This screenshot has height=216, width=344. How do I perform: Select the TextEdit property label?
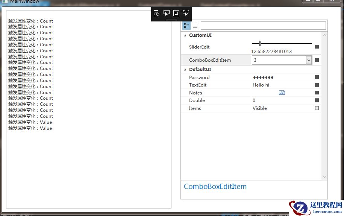click(198, 85)
